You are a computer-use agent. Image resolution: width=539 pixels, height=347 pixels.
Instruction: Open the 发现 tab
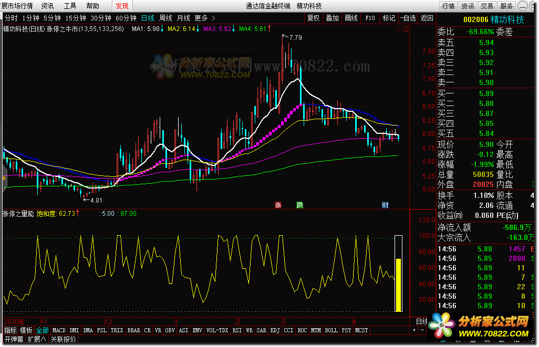122,6
